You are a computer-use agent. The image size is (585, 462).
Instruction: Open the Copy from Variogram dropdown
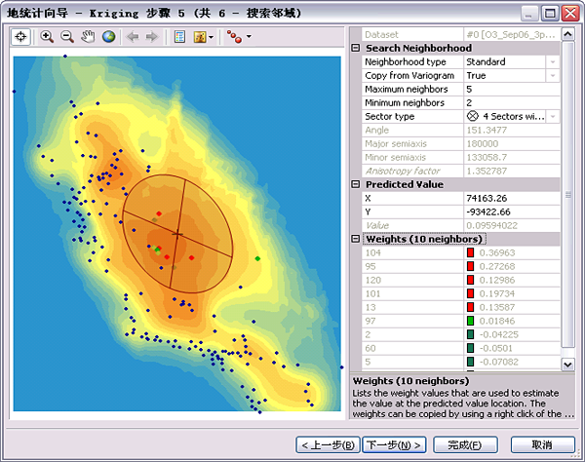553,75
